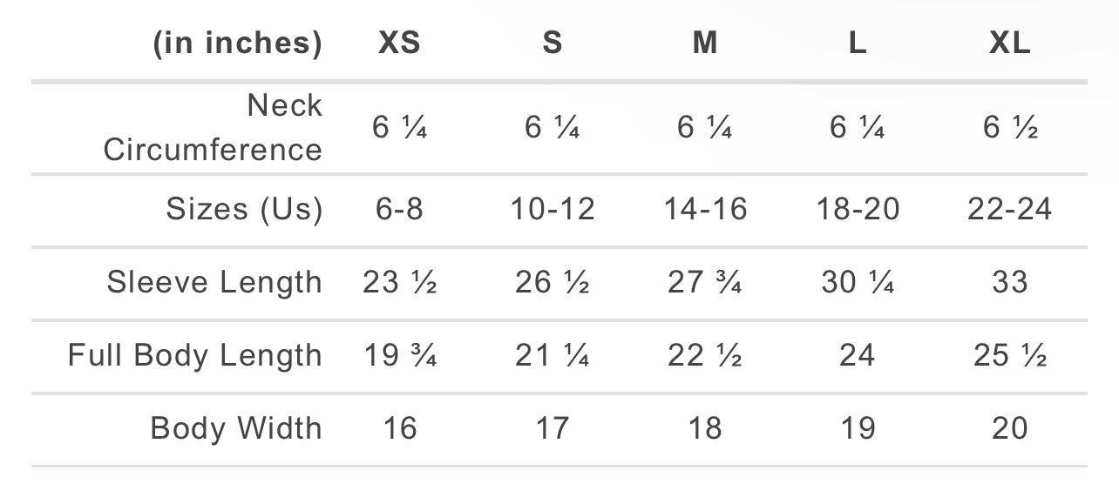
Task: Click the S size column header
Action: pos(553,44)
